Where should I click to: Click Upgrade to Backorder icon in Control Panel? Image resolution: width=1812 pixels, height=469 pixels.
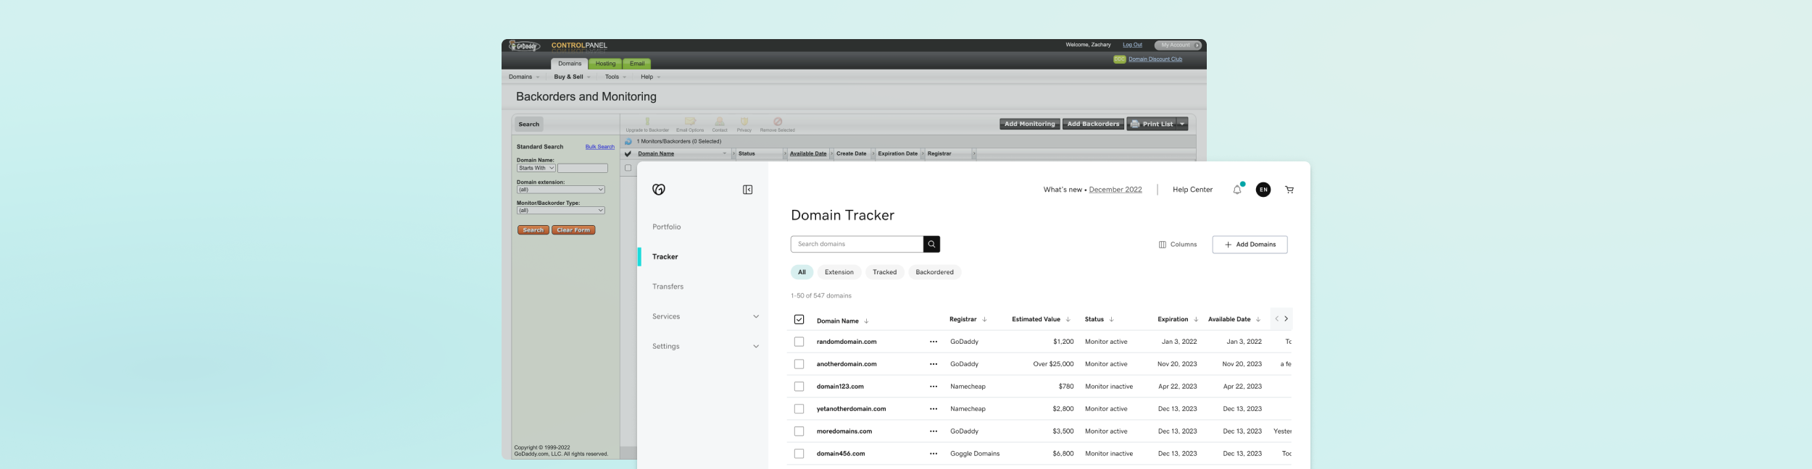click(647, 122)
